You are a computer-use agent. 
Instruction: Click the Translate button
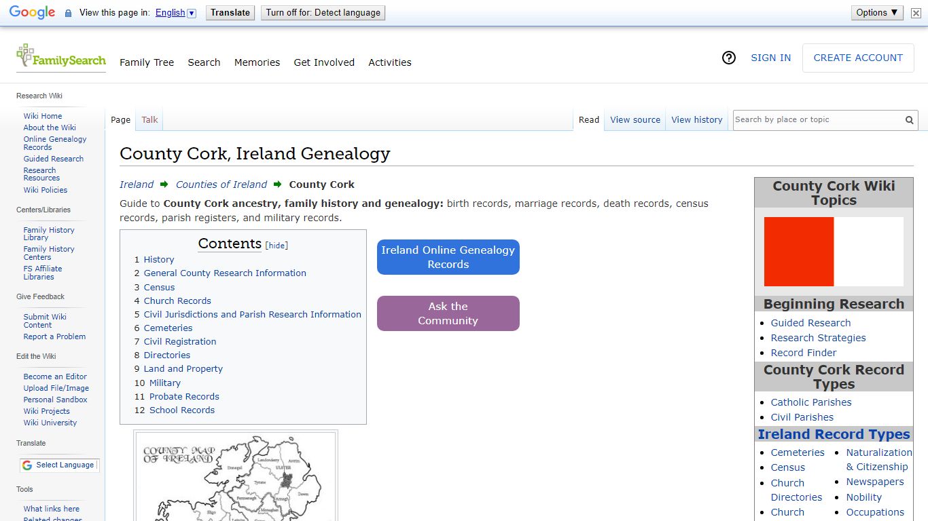[x=230, y=13]
